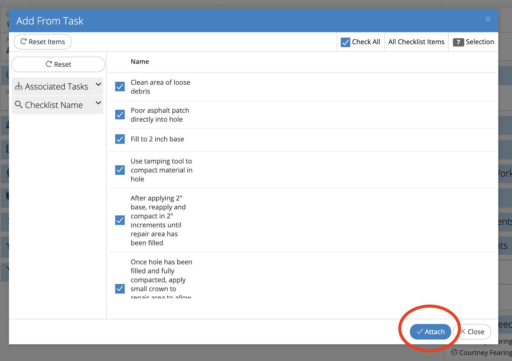The height and width of the screenshot is (361, 512).
Task: Click Reset Items button
Action: [43, 42]
